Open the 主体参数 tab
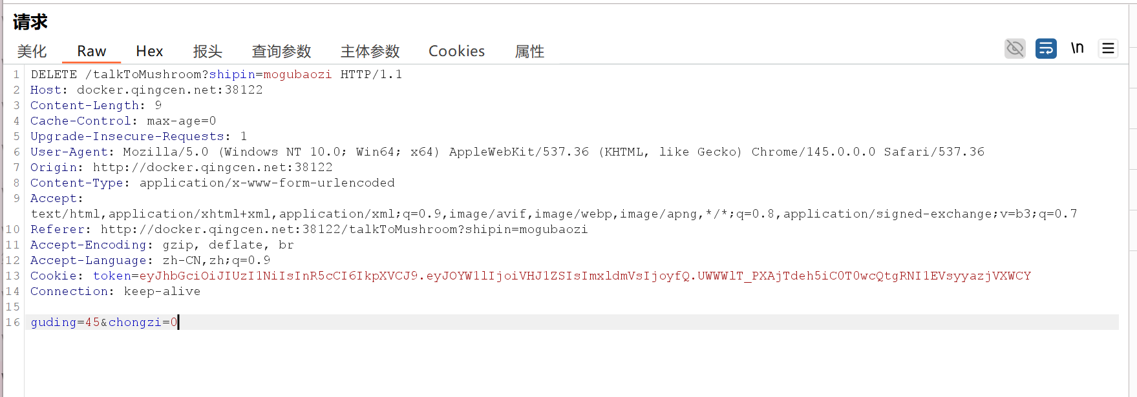 coord(370,51)
